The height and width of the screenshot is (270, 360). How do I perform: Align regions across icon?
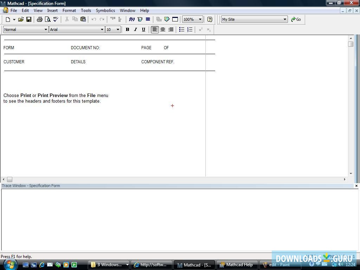[x=113, y=19]
